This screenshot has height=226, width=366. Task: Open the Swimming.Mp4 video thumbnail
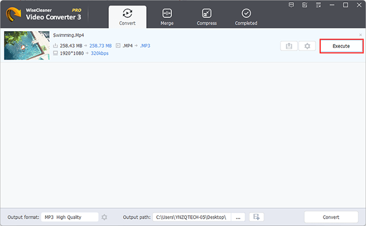pyautogui.click(x=27, y=46)
